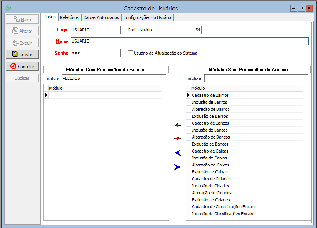Focus the Senha password field
The image size is (317, 228).
pos(95,53)
